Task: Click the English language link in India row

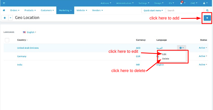Action: coord(160,65)
